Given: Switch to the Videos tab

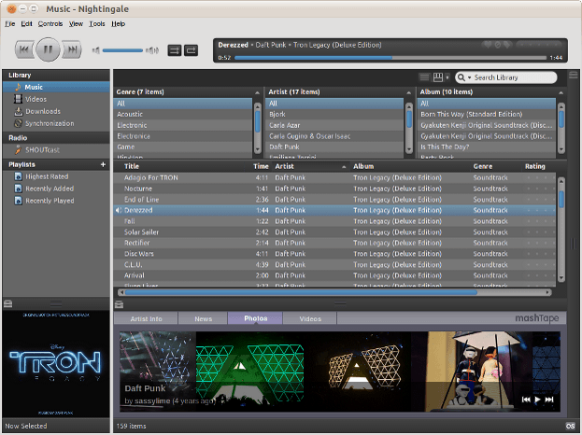Looking at the screenshot, I should pos(310,318).
